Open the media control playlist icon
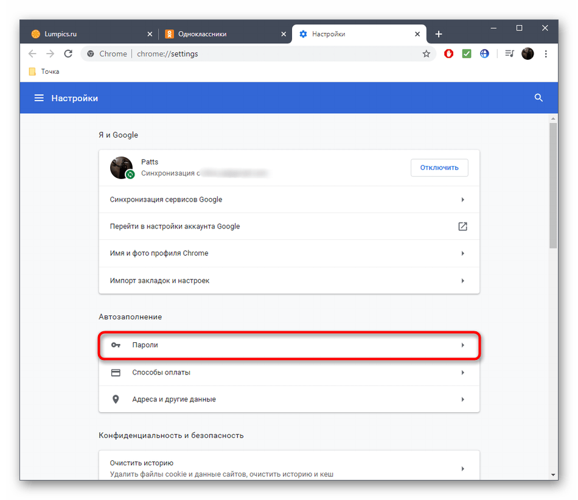 coord(509,54)
